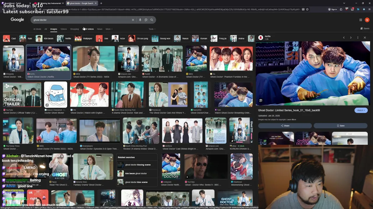The image size is (373, 209).
Task: Bookmark page with star icon
Action: 307,9
